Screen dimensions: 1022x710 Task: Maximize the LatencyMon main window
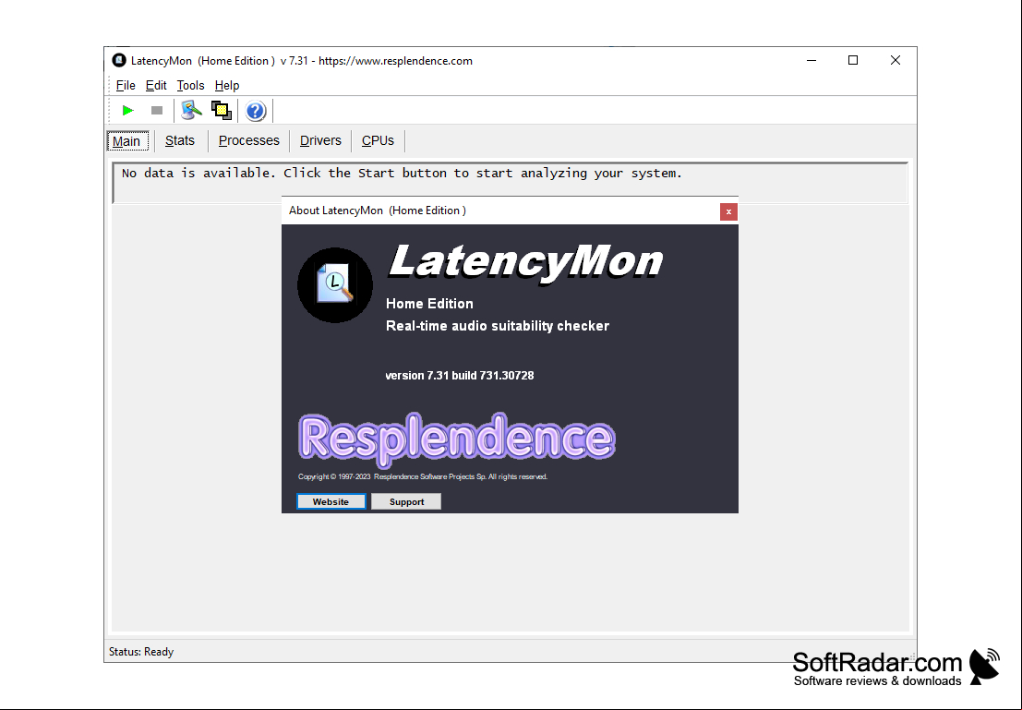coord(852,61)
